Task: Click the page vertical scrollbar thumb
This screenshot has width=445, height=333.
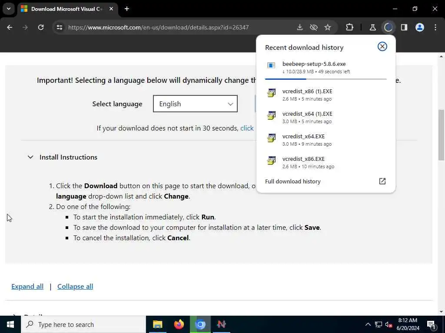Action: [x=441, y=135]
